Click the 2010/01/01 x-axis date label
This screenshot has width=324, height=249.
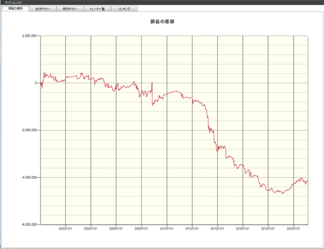[x=167, y=228]
